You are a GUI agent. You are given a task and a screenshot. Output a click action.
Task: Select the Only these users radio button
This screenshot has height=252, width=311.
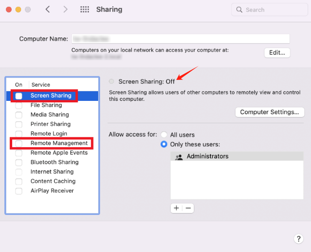click(x=164, y=144)
